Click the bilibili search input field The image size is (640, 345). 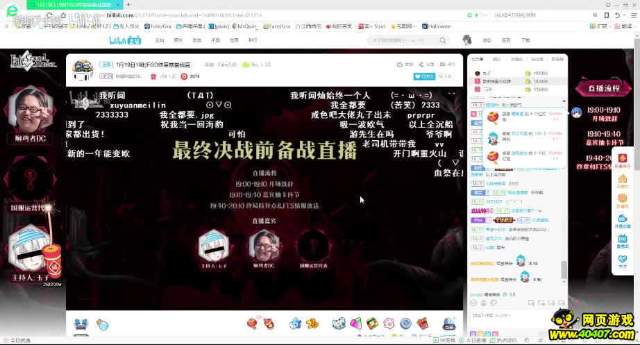pos(403,40)
